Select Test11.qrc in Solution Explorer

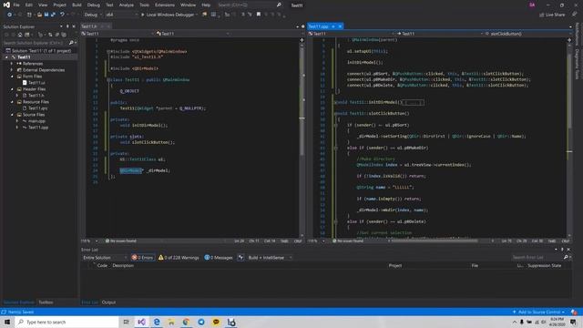pyautogui.click(x=38, y=108)
